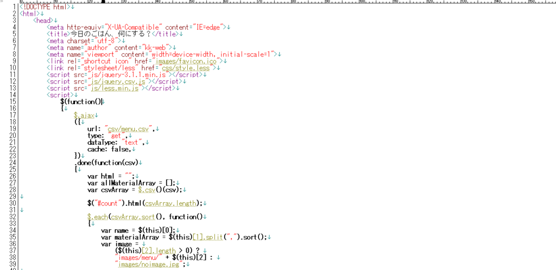Select line number 29 in the gutter
Screen dimensions: 556x270
coord(12,196)
